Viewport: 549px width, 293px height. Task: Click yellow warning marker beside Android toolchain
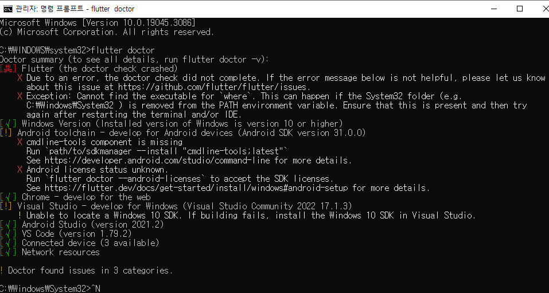[x=6, y=132]
